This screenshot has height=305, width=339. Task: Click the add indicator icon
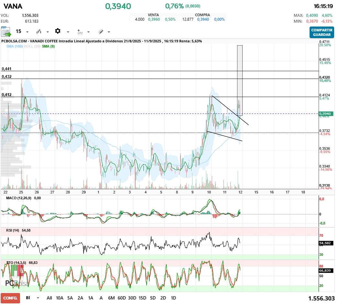[80, 32]
